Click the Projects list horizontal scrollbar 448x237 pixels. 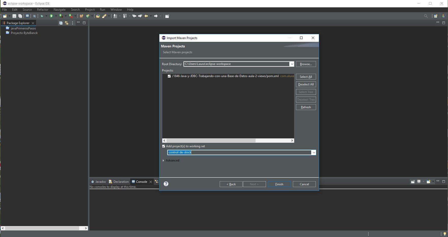(x=211, y=140)
